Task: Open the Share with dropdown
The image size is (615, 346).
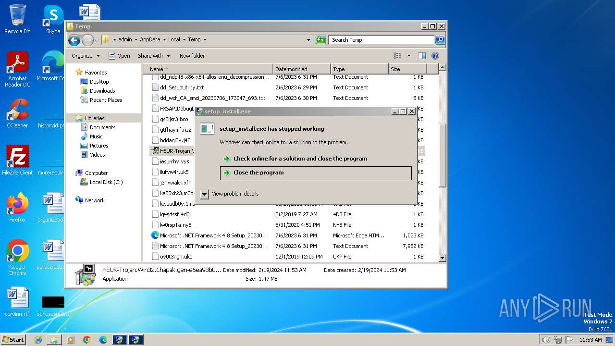Action: [154, 56]
